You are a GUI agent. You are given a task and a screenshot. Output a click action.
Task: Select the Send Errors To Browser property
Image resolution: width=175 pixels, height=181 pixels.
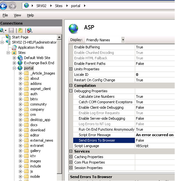pyautogui.click(x=104, y=140)
